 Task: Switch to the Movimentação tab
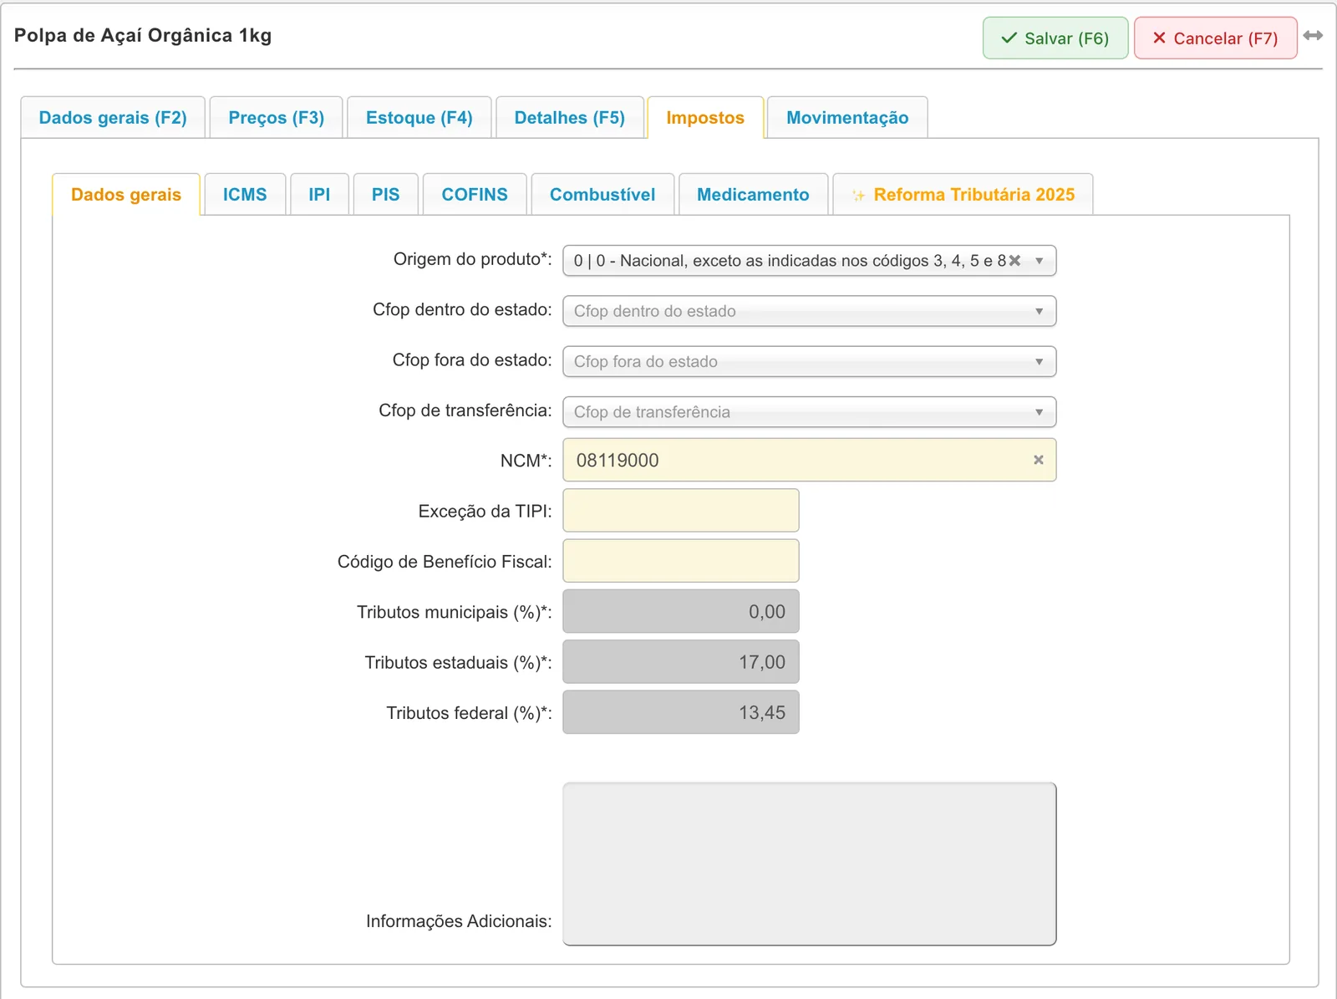[x=847, y=118]
